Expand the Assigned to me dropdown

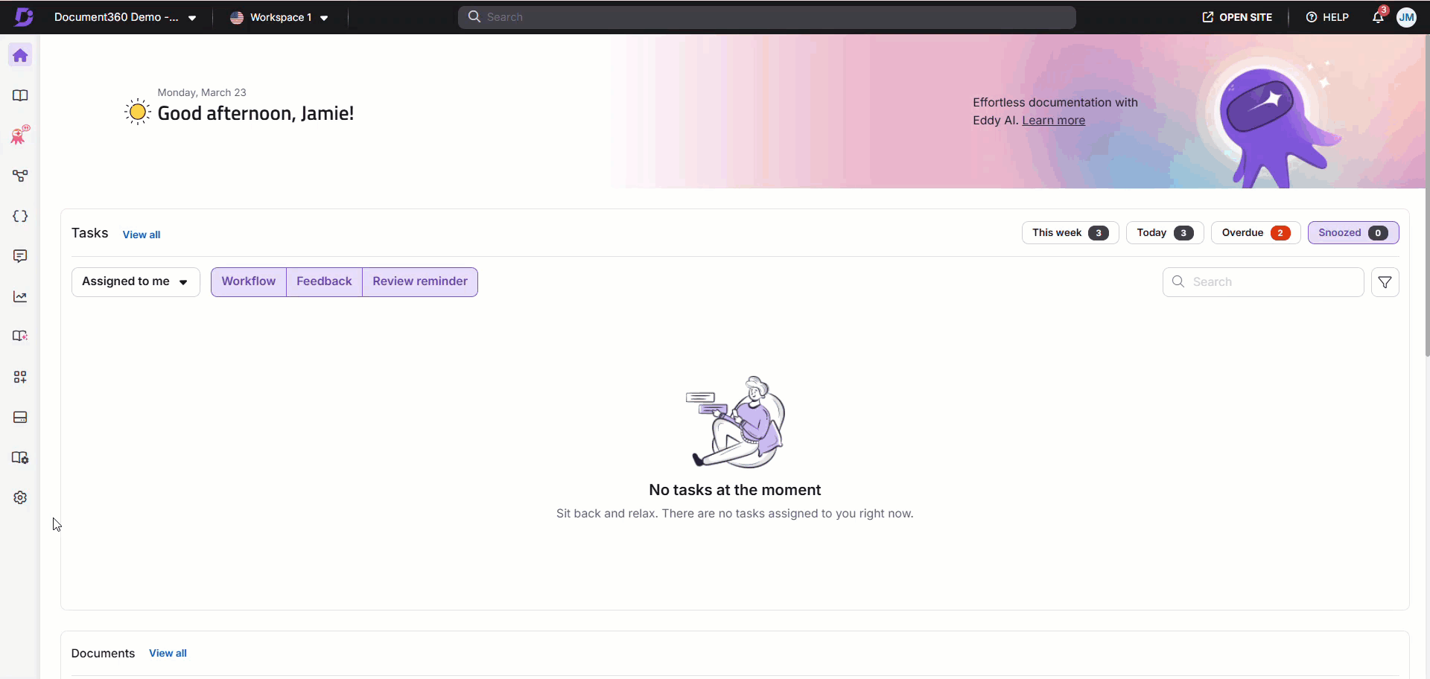[136, 282]
